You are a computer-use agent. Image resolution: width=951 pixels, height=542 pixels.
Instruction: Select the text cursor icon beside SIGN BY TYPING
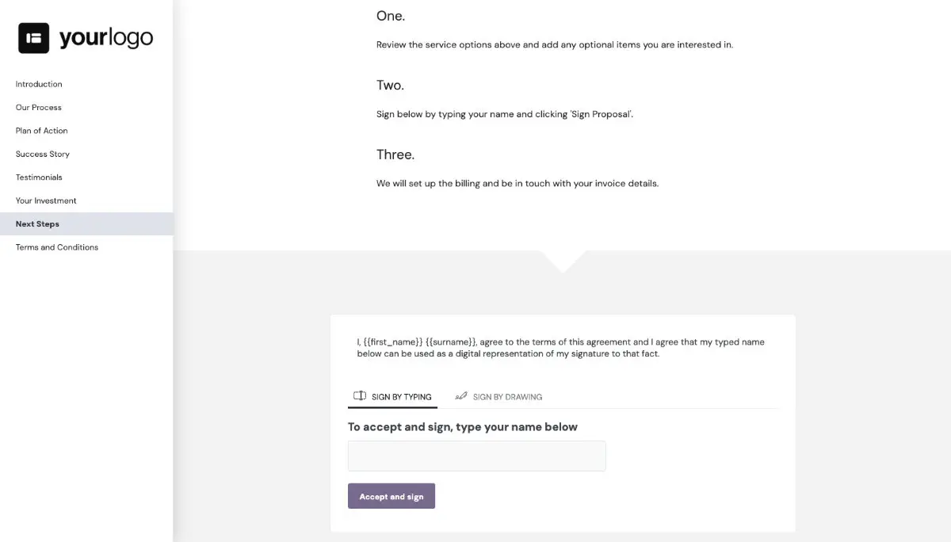pyautogui.click(x=359, y=395)
